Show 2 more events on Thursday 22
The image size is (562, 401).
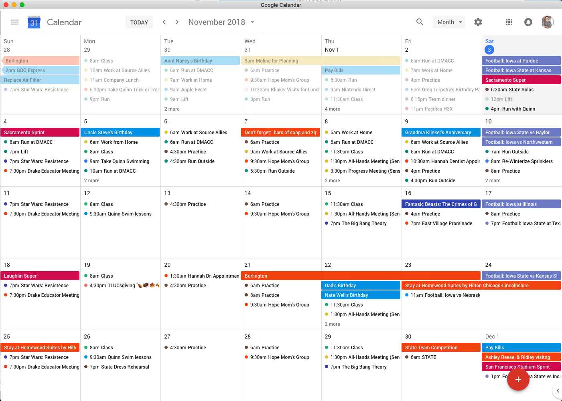[333, 324]
